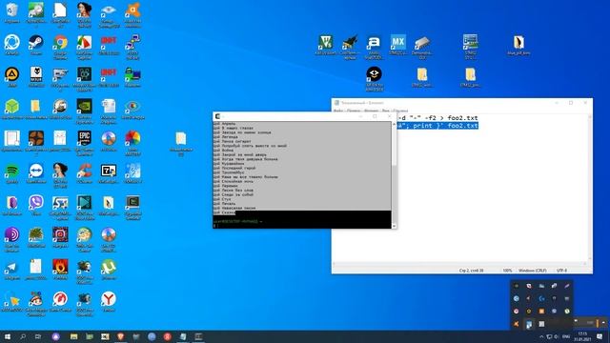The width and height of the screenshot is (610, 343).
Task: Select the uTorrent desktop icon
Action: [109, 270]
